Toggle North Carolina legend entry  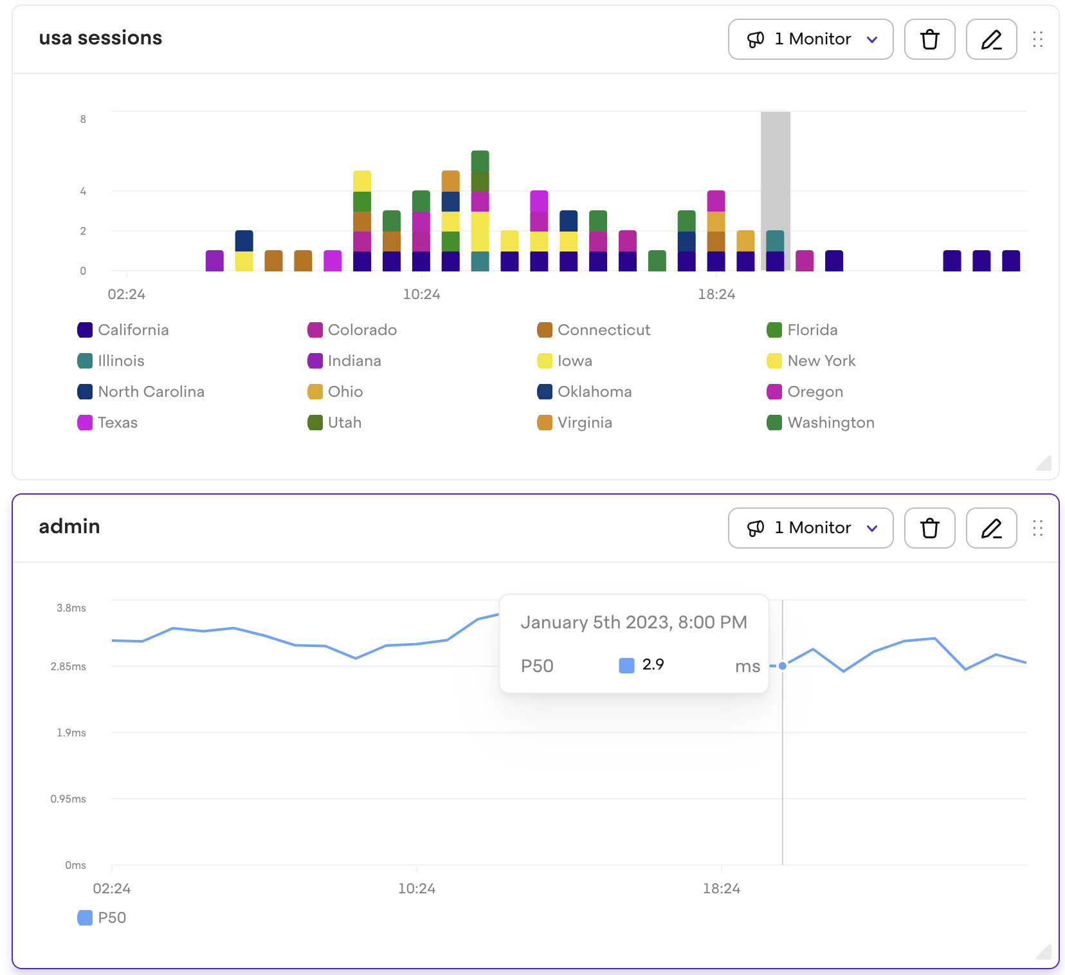click(x=150, y=392)
